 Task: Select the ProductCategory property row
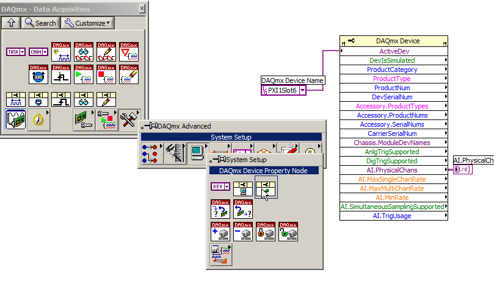tap(394, 69)
